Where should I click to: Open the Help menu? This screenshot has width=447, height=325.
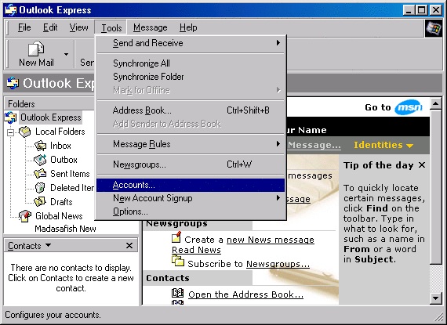coord(188,27)
